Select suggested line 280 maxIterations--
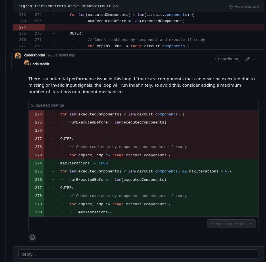Image resolution: width=266 pixels, height=262 pixels. pyautogui.click(x=143, y=212)
